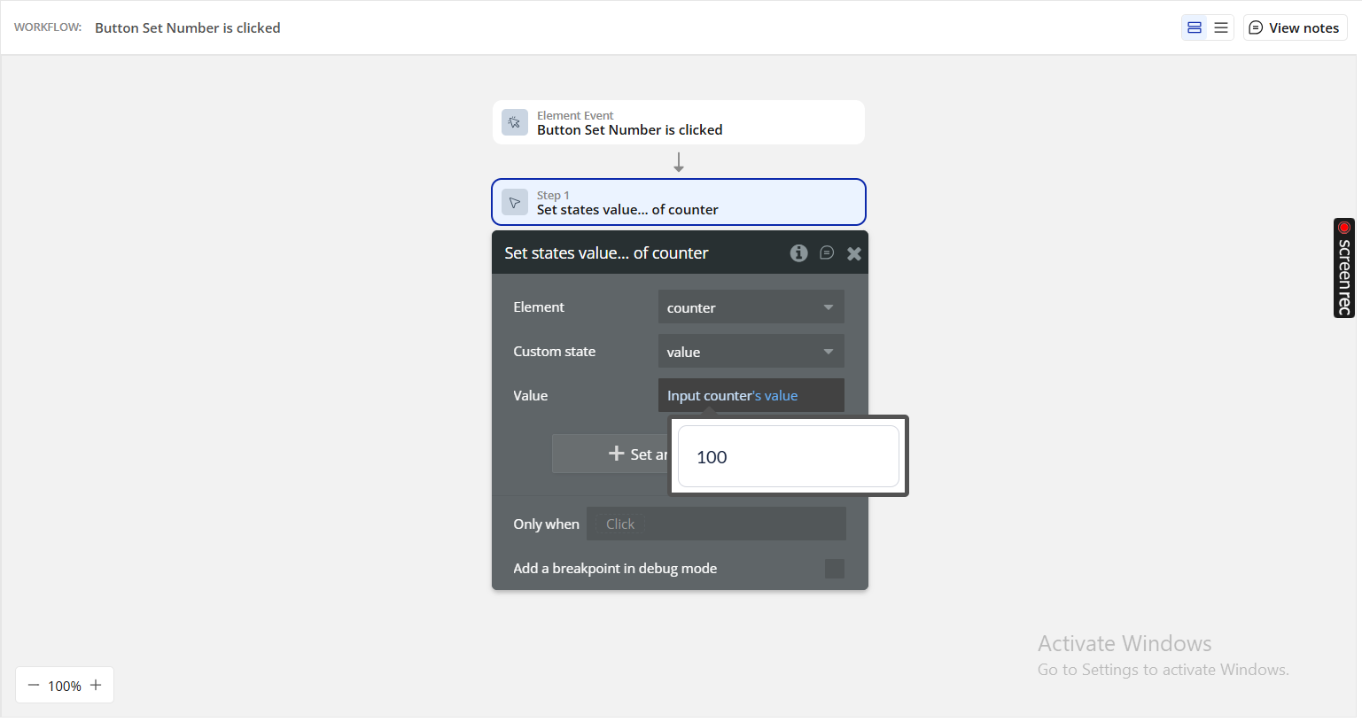
Task: Open the Custom state dropdown
Action: 751,352
